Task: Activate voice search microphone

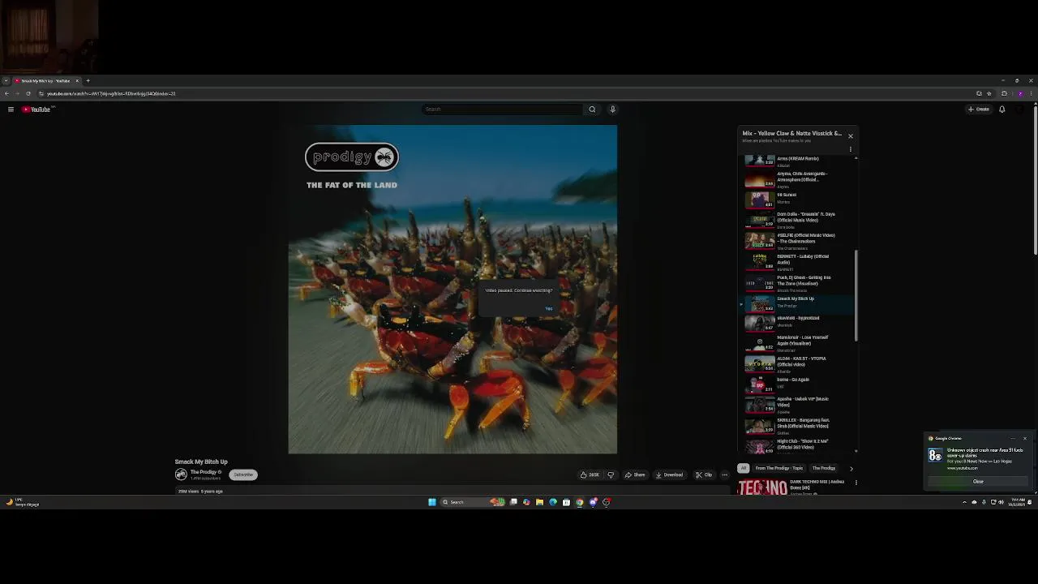Action: (612, 109)
